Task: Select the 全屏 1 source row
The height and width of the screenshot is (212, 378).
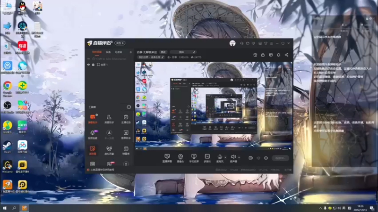Action: click(110, 65)
